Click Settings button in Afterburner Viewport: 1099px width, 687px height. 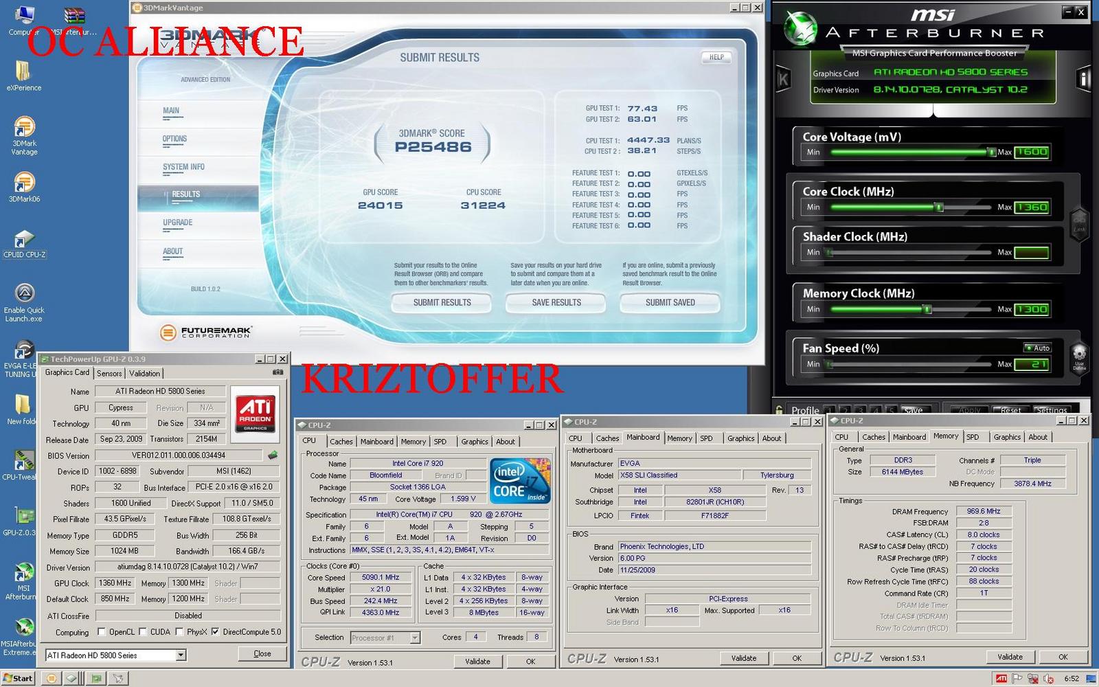tap(1052, 410)
